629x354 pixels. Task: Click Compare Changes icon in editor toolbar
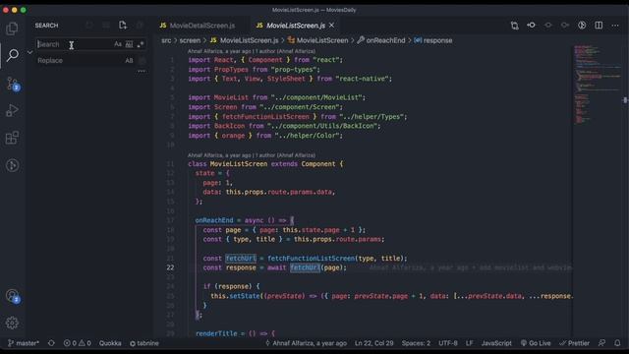coord(515,26)
